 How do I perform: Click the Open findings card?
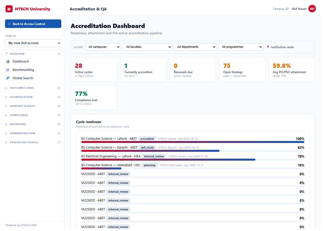(242, 69)
